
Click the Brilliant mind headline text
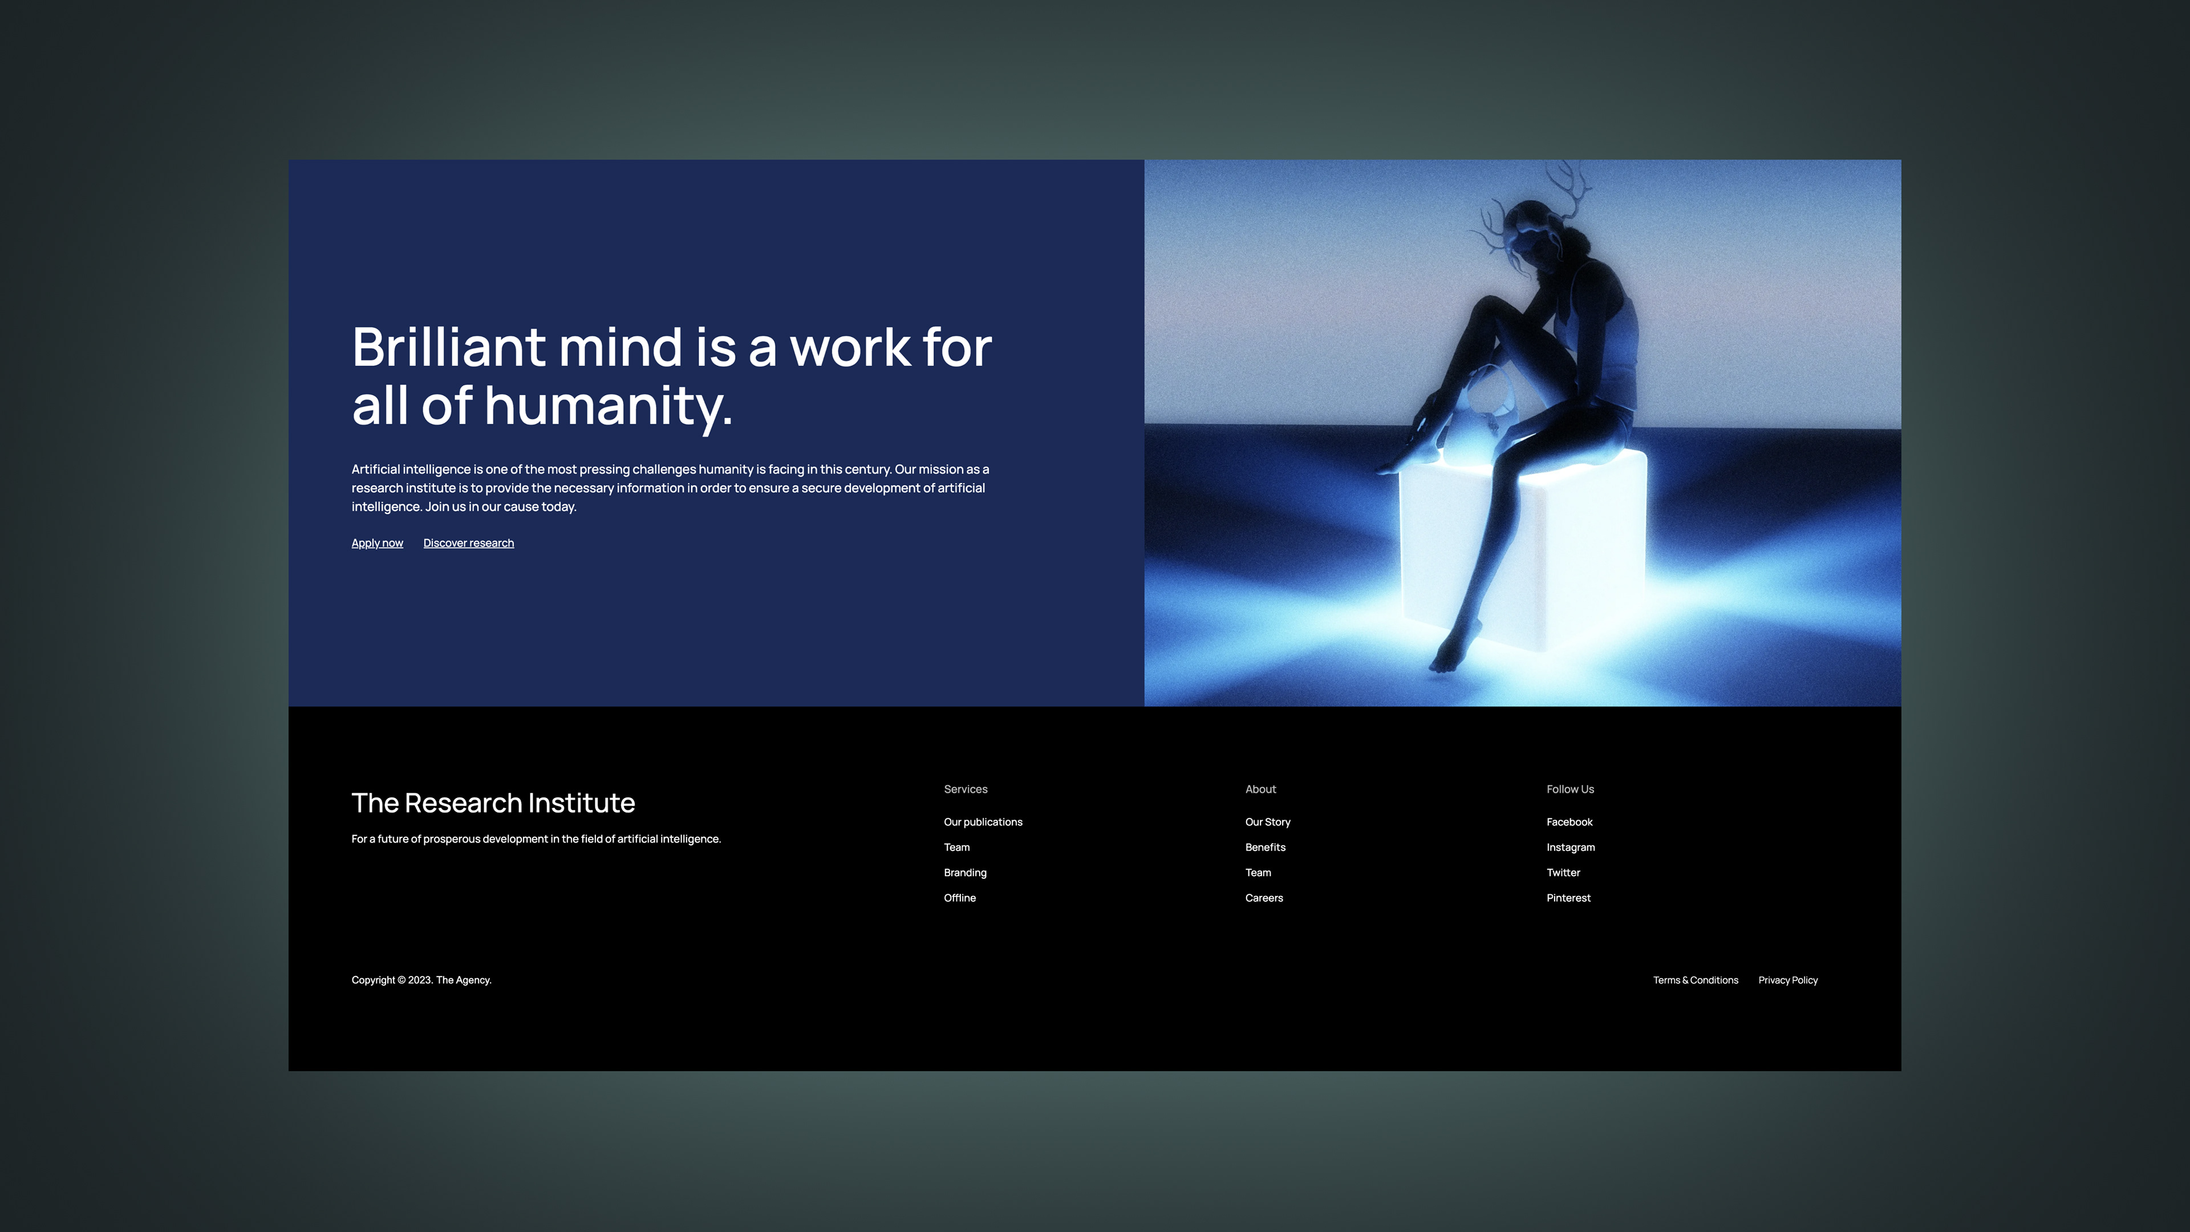coord(672,375)
